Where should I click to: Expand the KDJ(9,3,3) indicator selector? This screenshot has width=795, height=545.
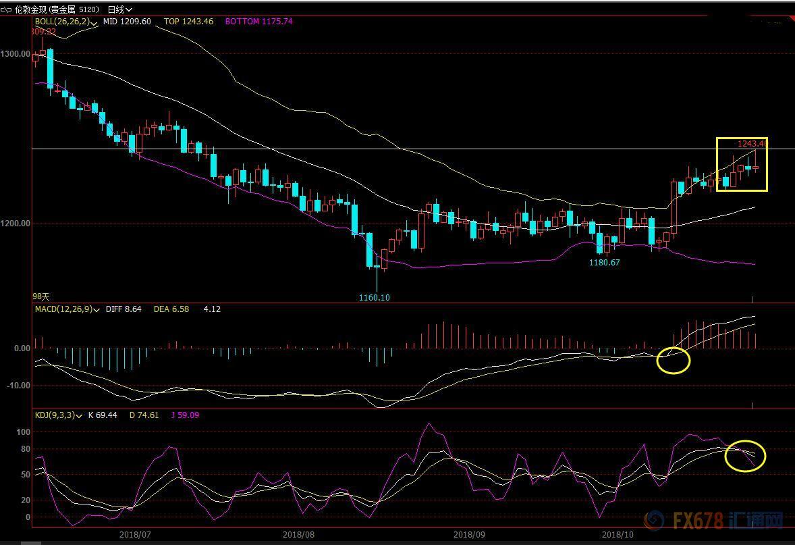click(81, 415)
